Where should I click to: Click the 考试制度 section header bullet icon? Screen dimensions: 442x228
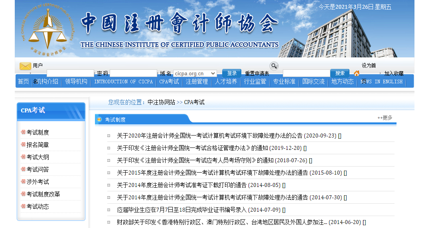coord(100,120)
